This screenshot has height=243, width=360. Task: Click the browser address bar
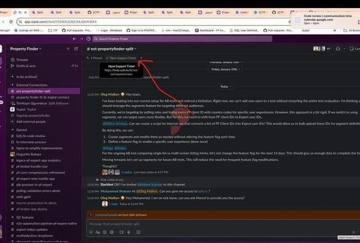point(153,22)
